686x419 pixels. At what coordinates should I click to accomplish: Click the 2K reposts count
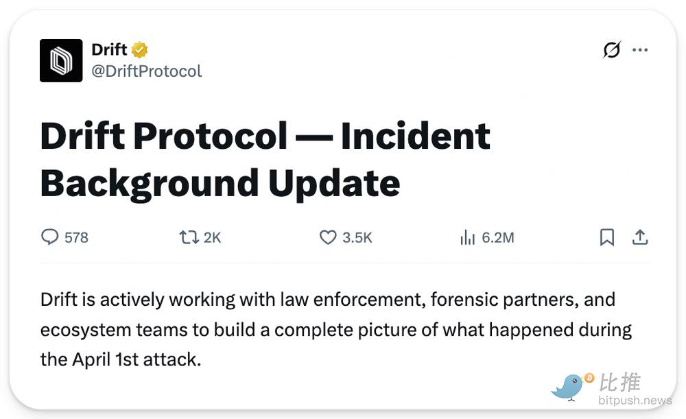[x=212, y=238]
